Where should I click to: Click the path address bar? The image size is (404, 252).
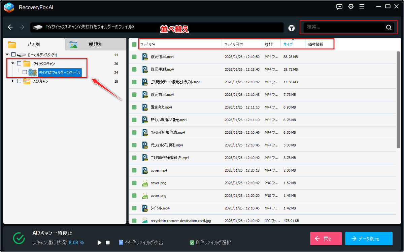[157, 27]
